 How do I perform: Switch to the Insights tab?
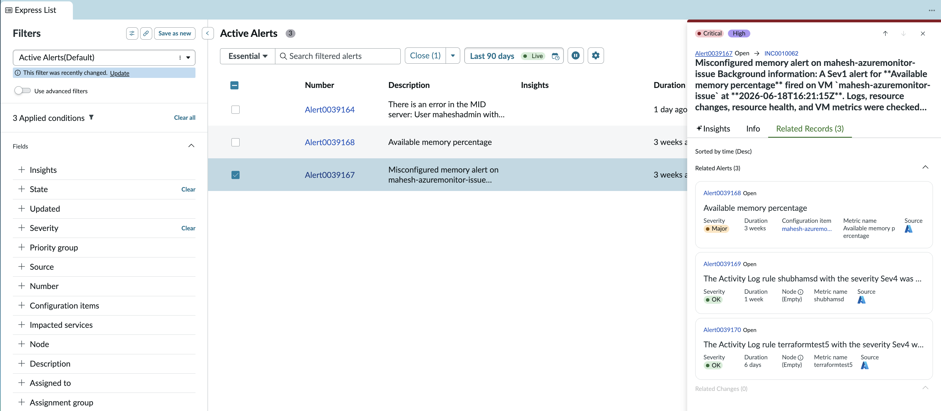[x=713, y=129]
